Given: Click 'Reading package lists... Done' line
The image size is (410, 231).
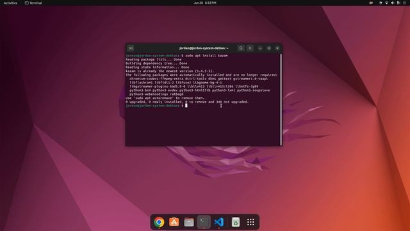Looking at the screenshot, I should (154, 60).
